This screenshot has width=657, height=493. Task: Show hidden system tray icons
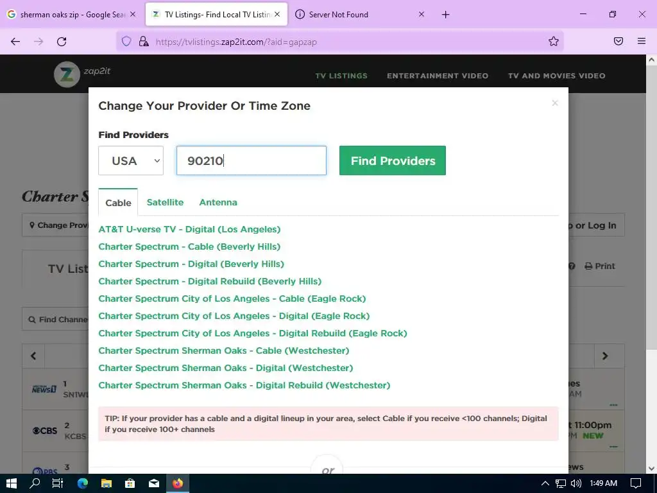pos(545,483)
